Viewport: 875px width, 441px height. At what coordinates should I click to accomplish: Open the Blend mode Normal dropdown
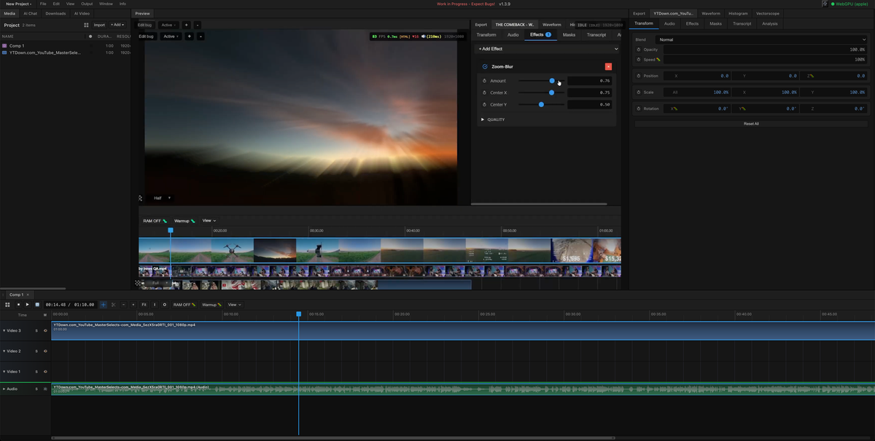(761, 39)
